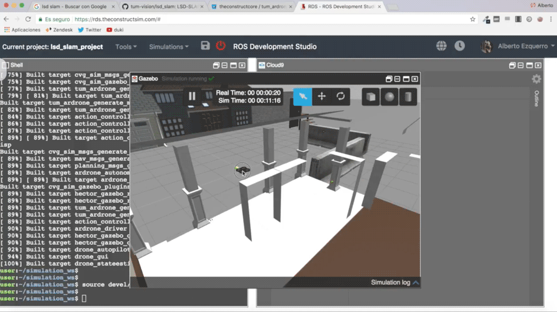Maximize the Cloud9 window panel

pyautogui.click(x=529, y=65)
